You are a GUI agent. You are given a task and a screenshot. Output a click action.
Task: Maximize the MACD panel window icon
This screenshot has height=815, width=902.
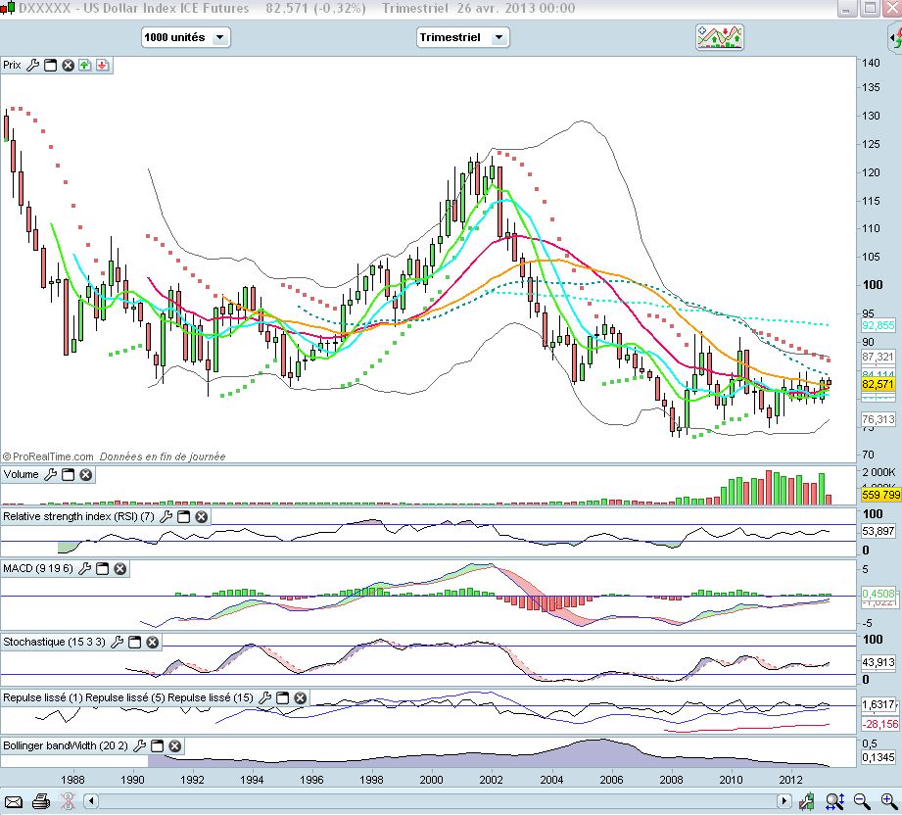click(103, 569)
